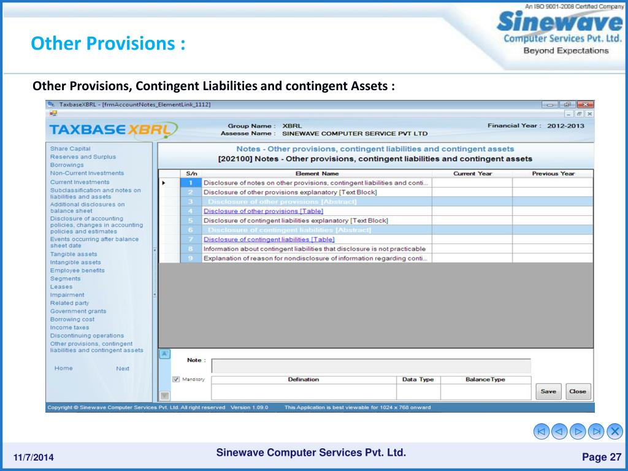Click the Defination column header
628x471 pixels.
tap(304, 379)
